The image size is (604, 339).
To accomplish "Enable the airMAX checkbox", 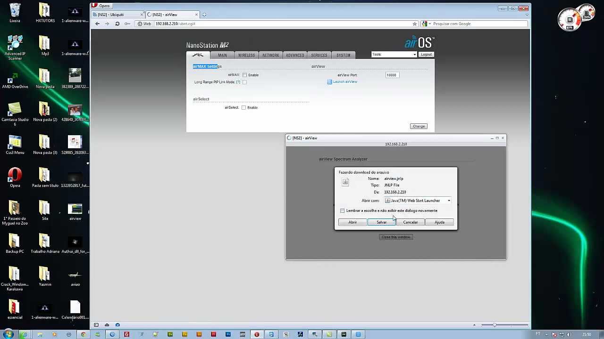I will (244, 75).
